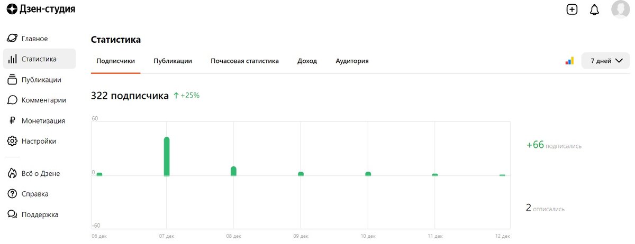Switch to the Доход tab
Image resolution: width=635 pixels, height=244 pixels.
click(x=307, y=61)
